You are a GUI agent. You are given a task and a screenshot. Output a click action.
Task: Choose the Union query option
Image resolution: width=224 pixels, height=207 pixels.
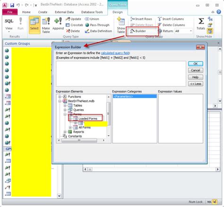point(92,19)
